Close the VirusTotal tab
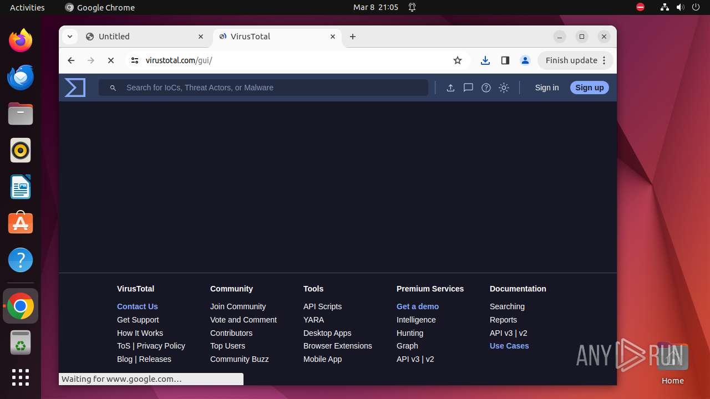This screenshot has height=399, width=710. pos(333,37)
